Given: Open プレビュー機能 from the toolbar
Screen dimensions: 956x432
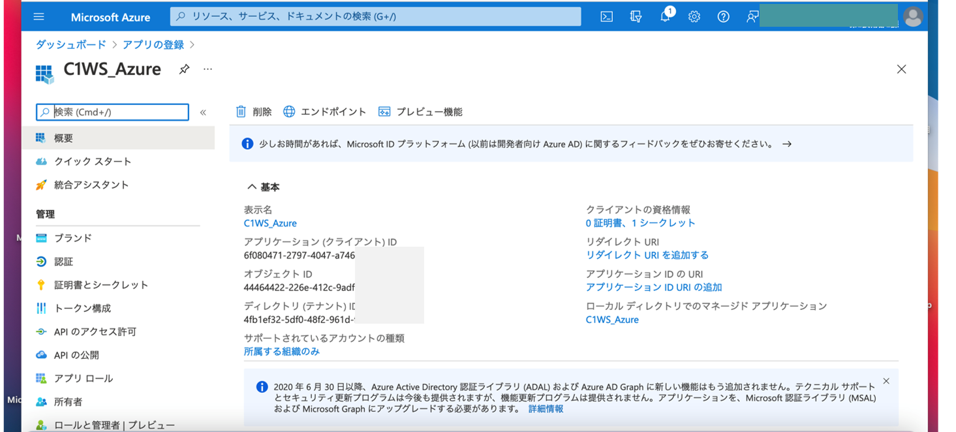Looking at the screenshot, I should point(420,112).
